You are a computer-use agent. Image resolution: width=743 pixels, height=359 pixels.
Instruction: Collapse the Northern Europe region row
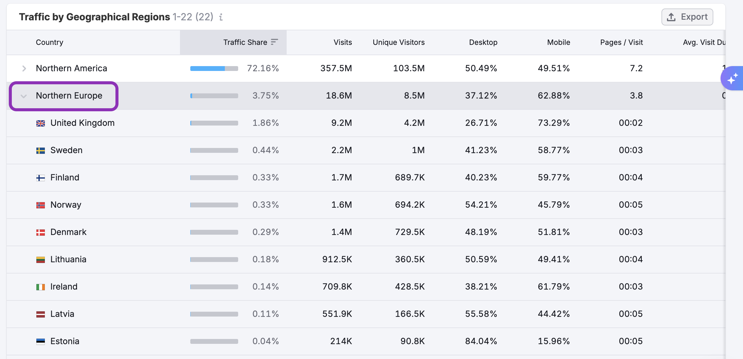(24, 96)
